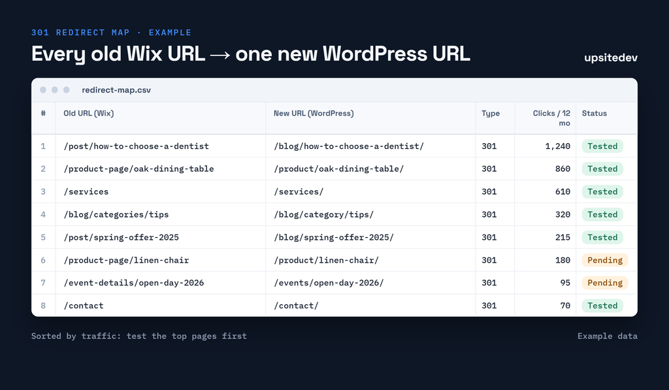Click the 301 type value in the /services row
The width and height of the screenshot is (669, 390).
[489, 192]
